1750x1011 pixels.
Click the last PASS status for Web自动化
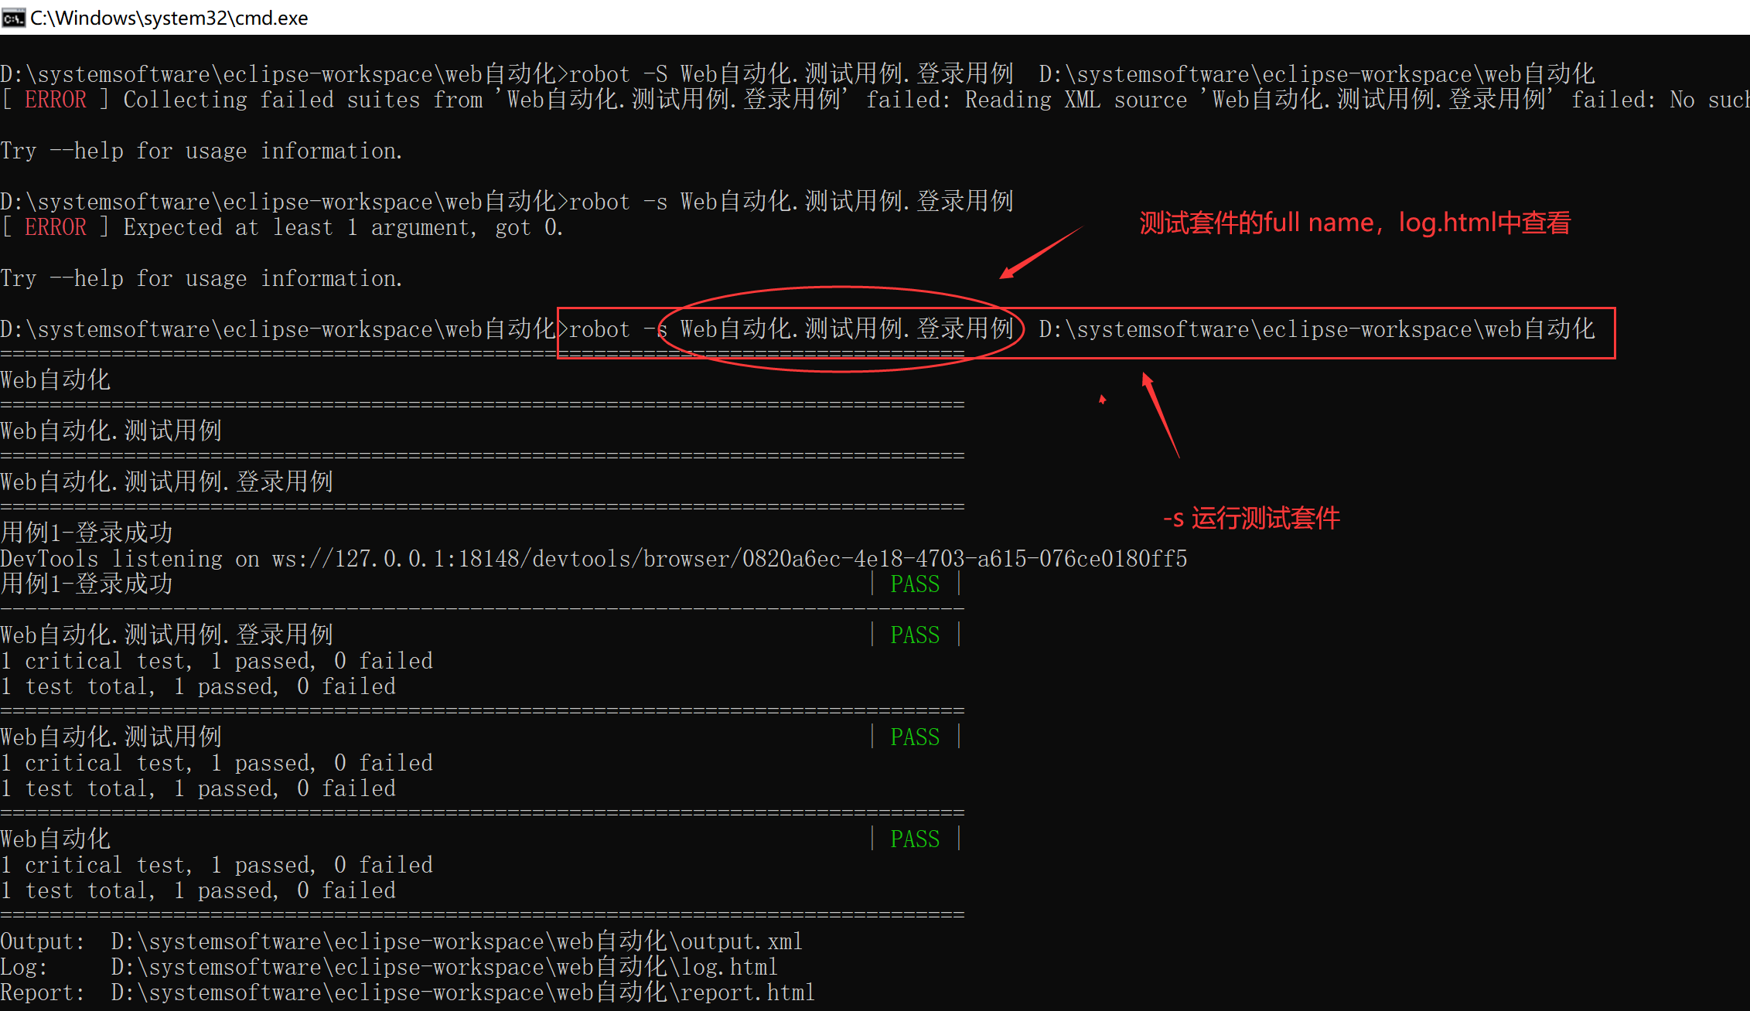click(x=915, y=839)
